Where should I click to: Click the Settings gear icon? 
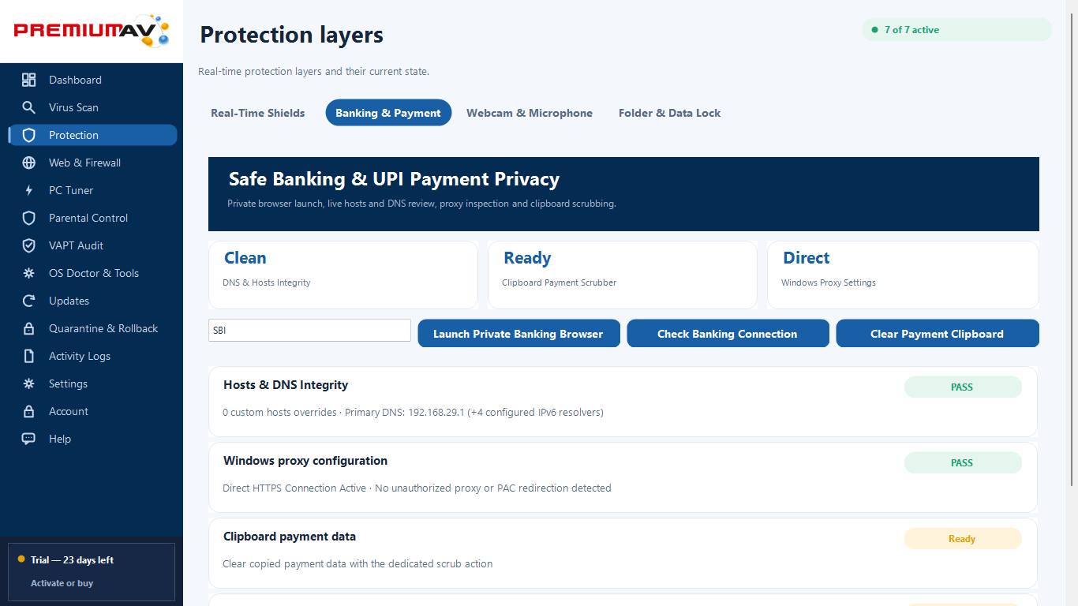29,383
